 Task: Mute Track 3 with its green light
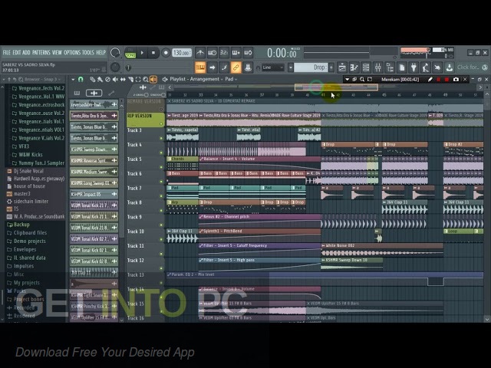coord(161,138)
